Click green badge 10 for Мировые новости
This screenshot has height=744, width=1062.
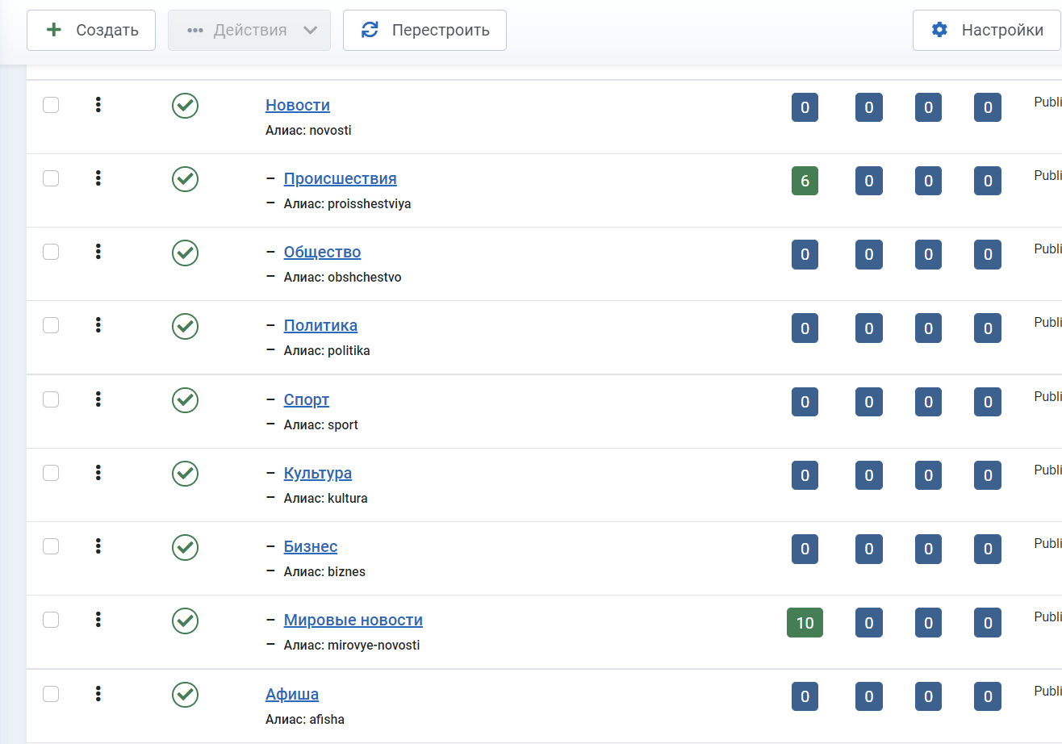[x=805, y=623]
